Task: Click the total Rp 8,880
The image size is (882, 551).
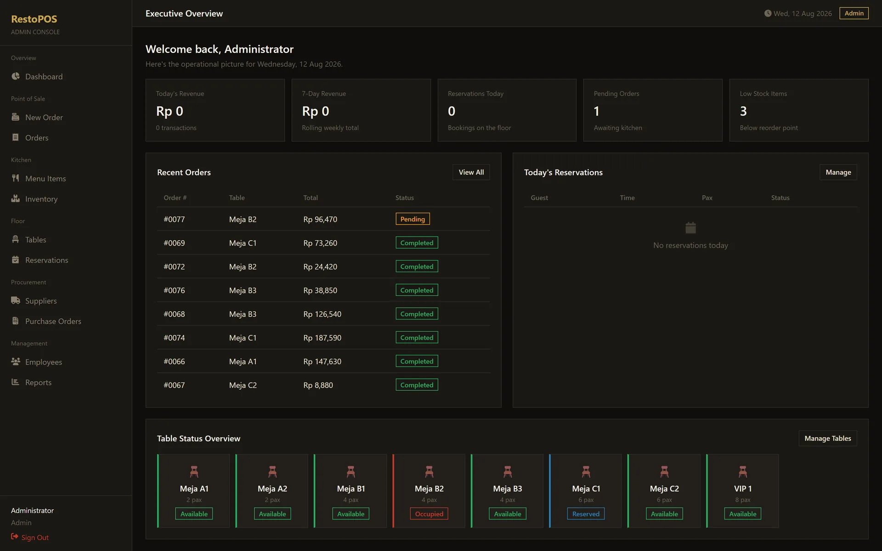Action: tap(318, 385)
